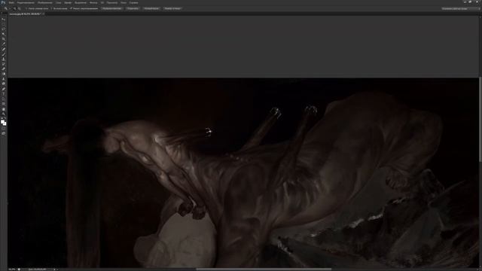Screen dimensions: 482x271
Task: Select the Eyedropper tool
Action: (3, 44)
